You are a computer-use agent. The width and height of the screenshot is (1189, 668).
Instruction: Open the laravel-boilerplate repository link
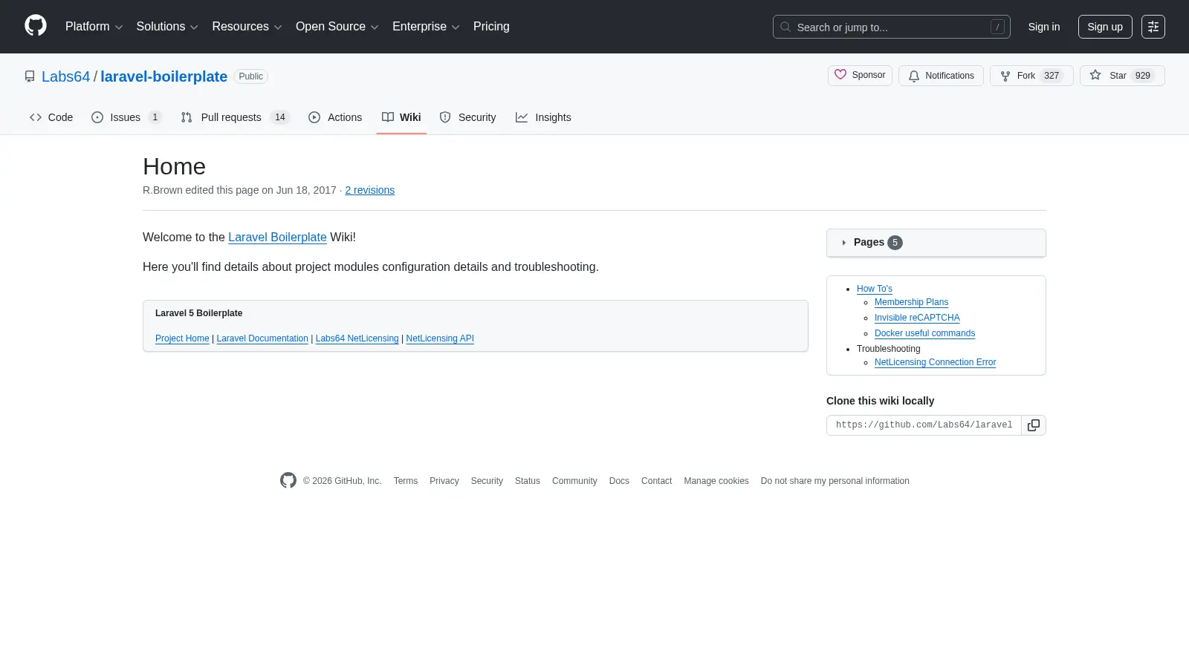click(x=163, y=76)
